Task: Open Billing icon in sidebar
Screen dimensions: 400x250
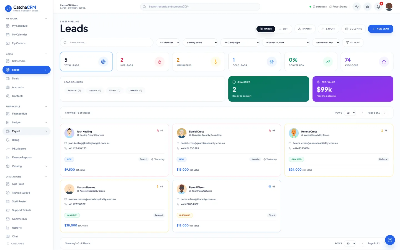Action: 8,140
